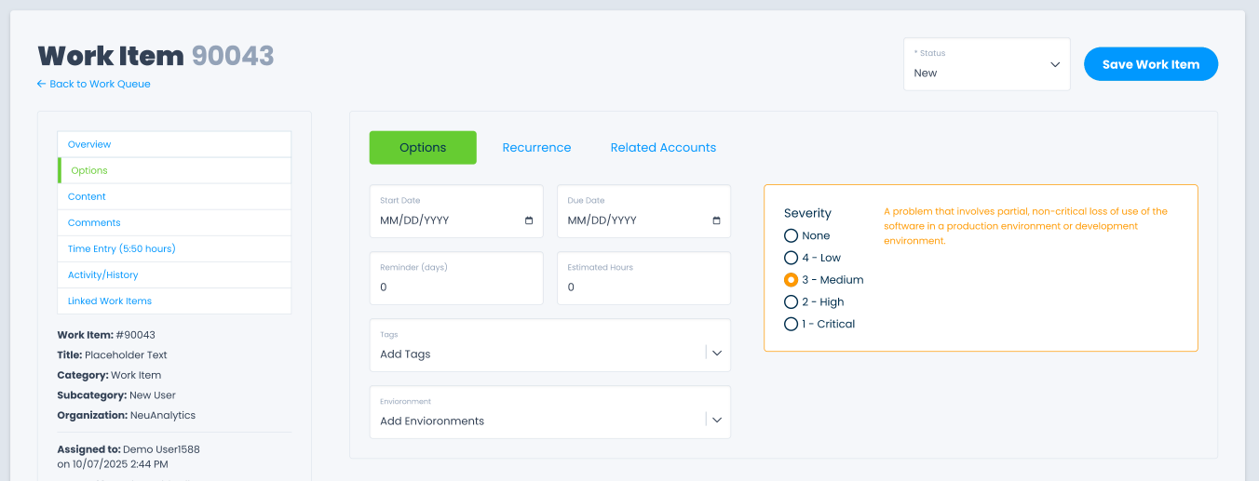Click the back arrow beside Work Queue
This screenshot has width=1259, height=481.
coord(41,84)
